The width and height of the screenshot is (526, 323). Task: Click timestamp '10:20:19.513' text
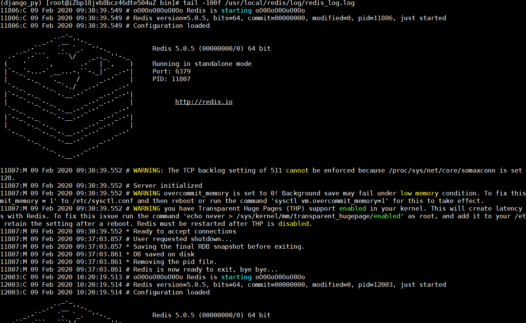[99, 277]
